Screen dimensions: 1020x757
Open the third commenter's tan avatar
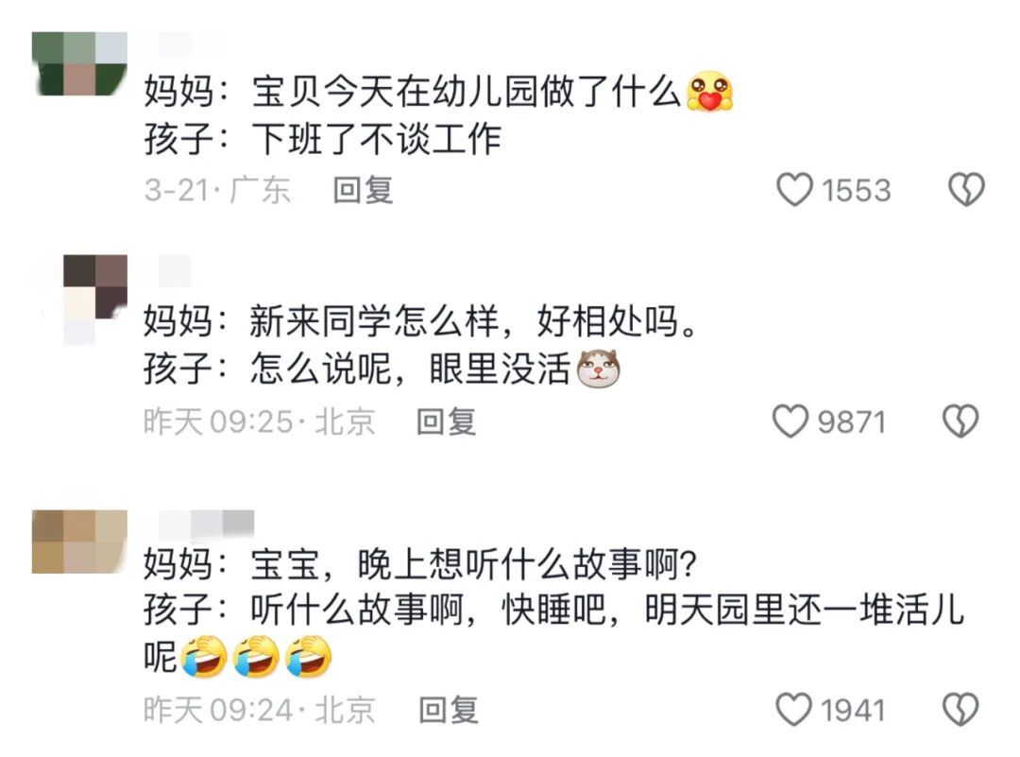(x=79, y=542)
